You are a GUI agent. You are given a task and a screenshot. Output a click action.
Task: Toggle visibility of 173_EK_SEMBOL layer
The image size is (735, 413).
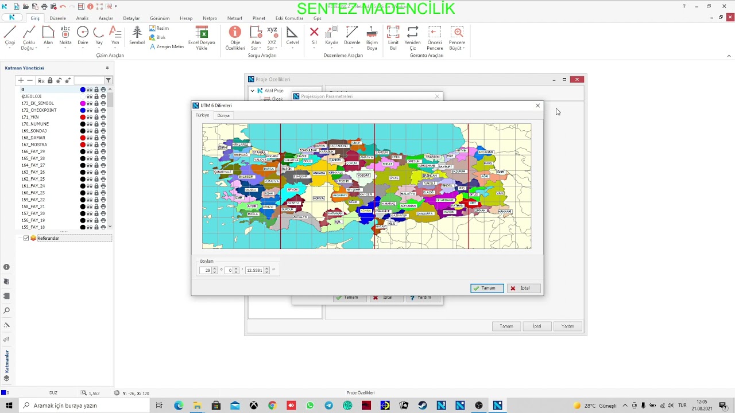pos(90,103)
